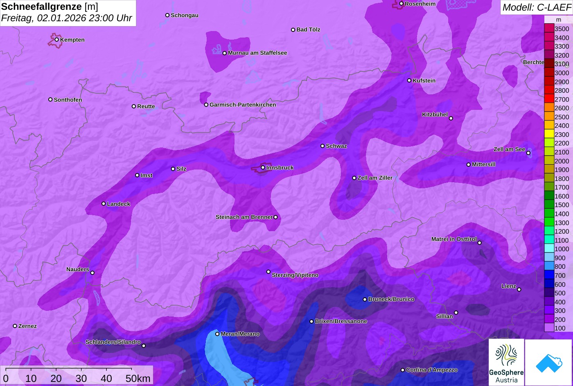Click the Lienz marker dot
573x386 pixels.
click(x=519, y=290)
